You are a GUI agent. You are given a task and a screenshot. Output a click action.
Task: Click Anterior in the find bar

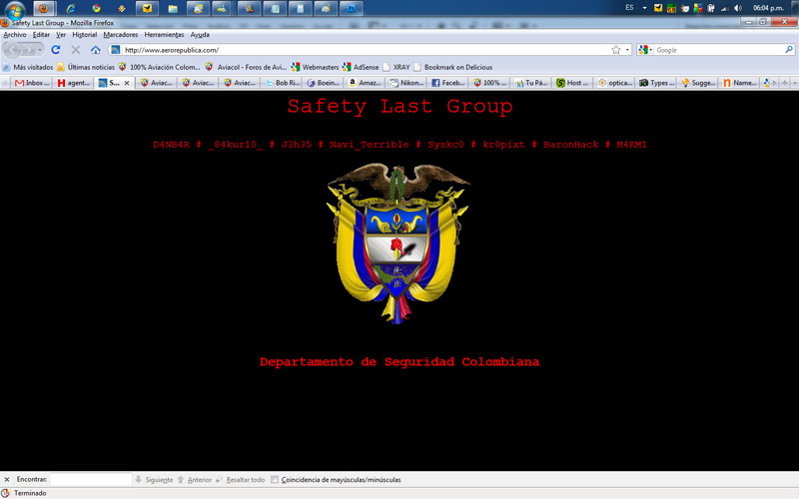click(194, 480)
